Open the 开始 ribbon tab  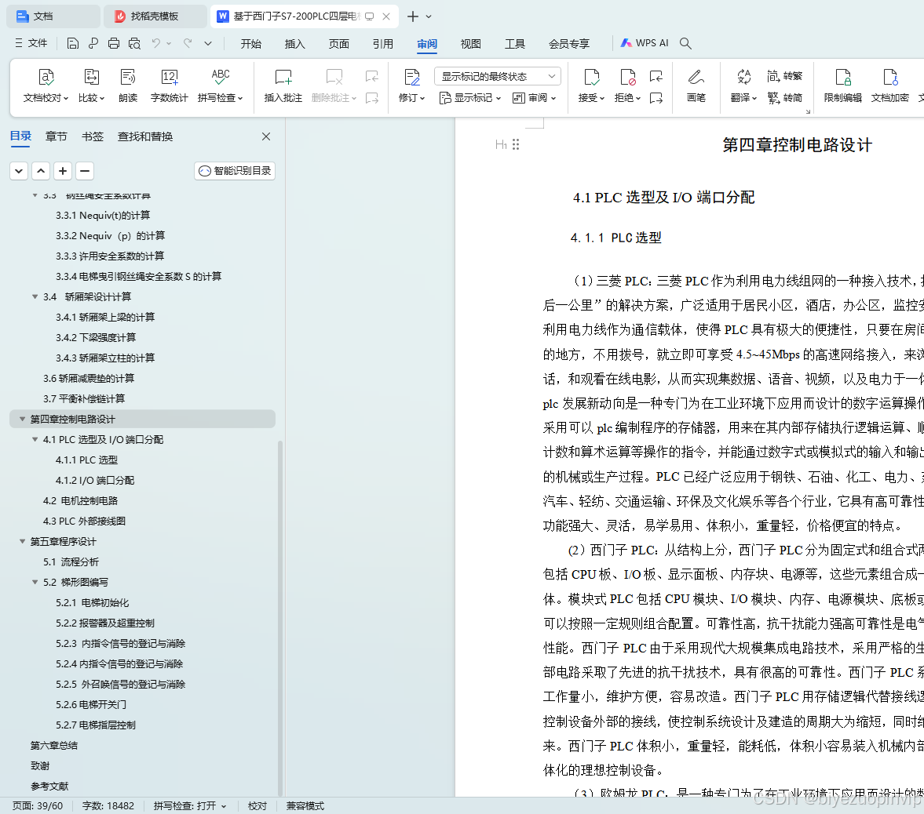click(x=250, y=44)
